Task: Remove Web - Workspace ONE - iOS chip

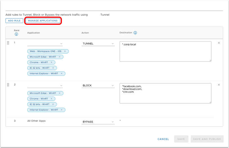Action: coord(65,51)
